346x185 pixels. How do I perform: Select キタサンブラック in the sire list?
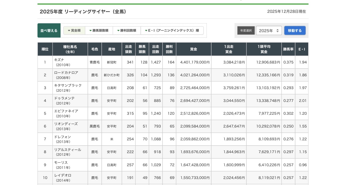pyautogui.click(x=68, y=85)
